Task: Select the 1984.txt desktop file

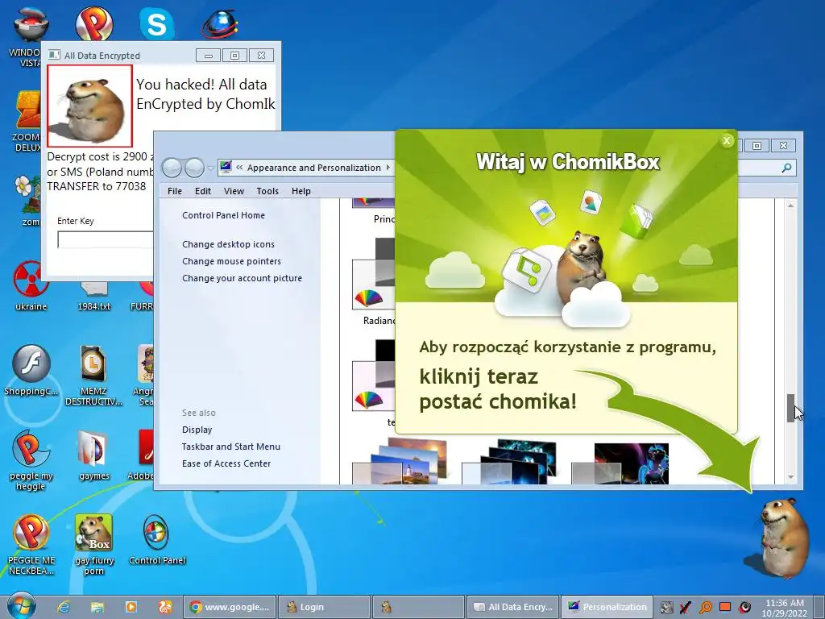Action: (94, 296)
